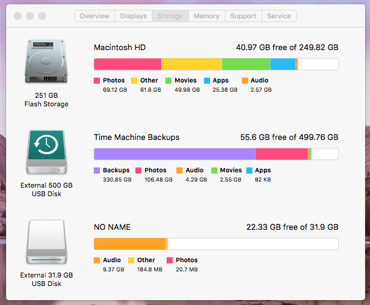The image size is (370, 305).
Task: Click the '82 KB' Apps size value
Action: tap(263, 180)
